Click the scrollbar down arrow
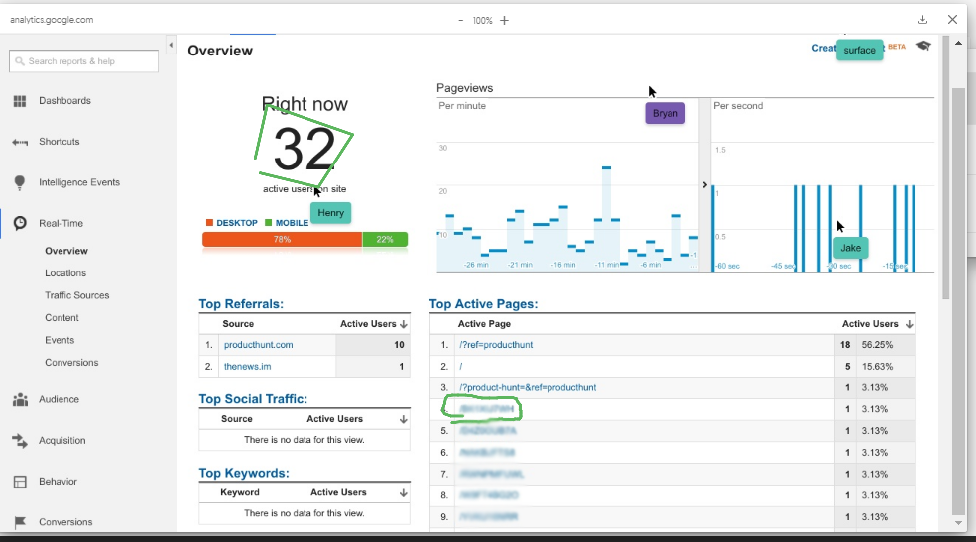This screenshot has width=976, height=542. (x=958, y=523)
